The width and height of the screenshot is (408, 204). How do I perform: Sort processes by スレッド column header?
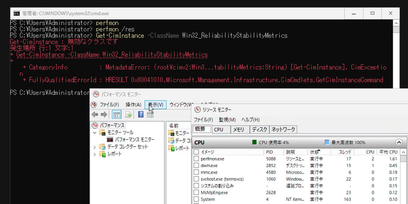(342, 152)
